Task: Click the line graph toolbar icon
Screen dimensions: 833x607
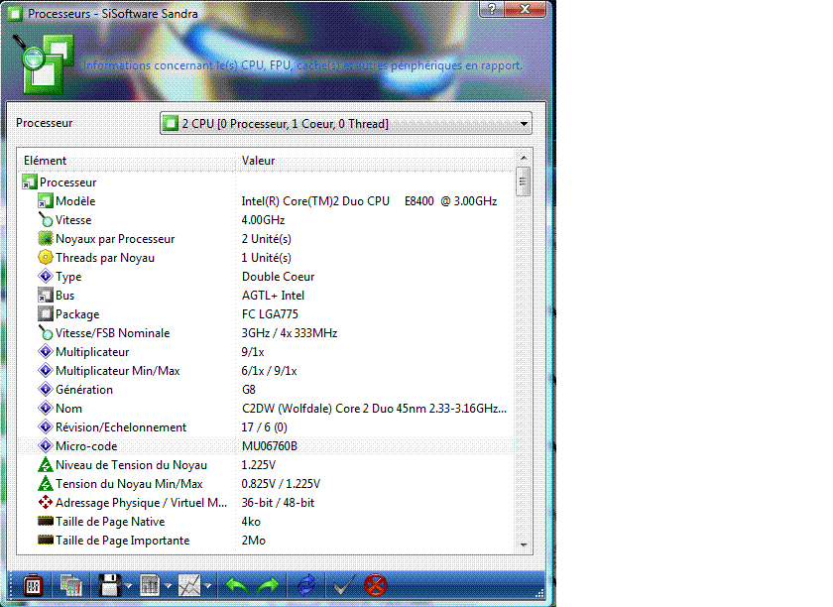Action: [x=189, y=586]
